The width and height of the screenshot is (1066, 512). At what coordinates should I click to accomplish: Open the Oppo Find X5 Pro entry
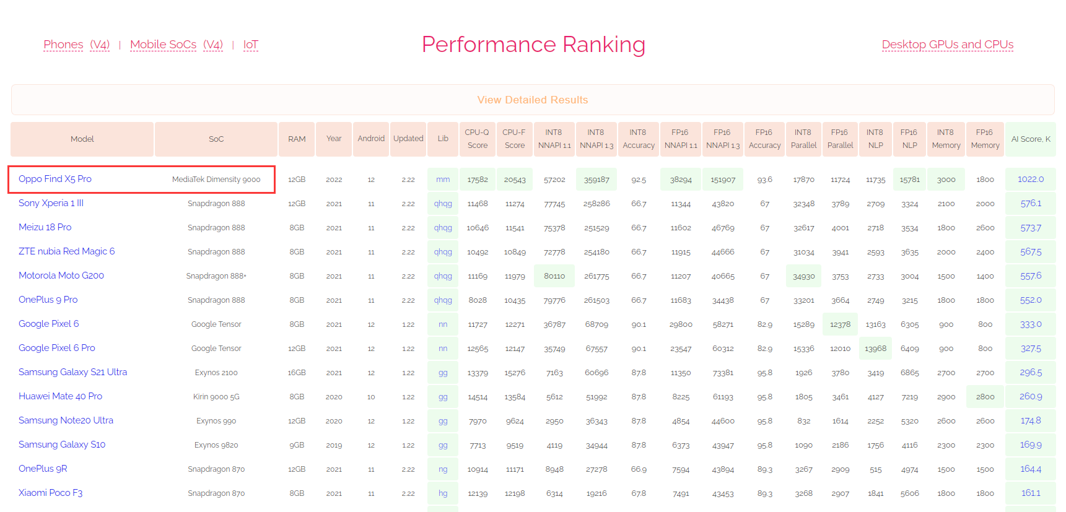[55, 179]
